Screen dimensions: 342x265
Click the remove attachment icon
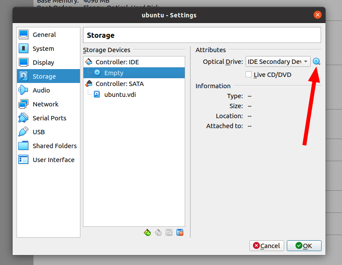(x=180, y=232)
